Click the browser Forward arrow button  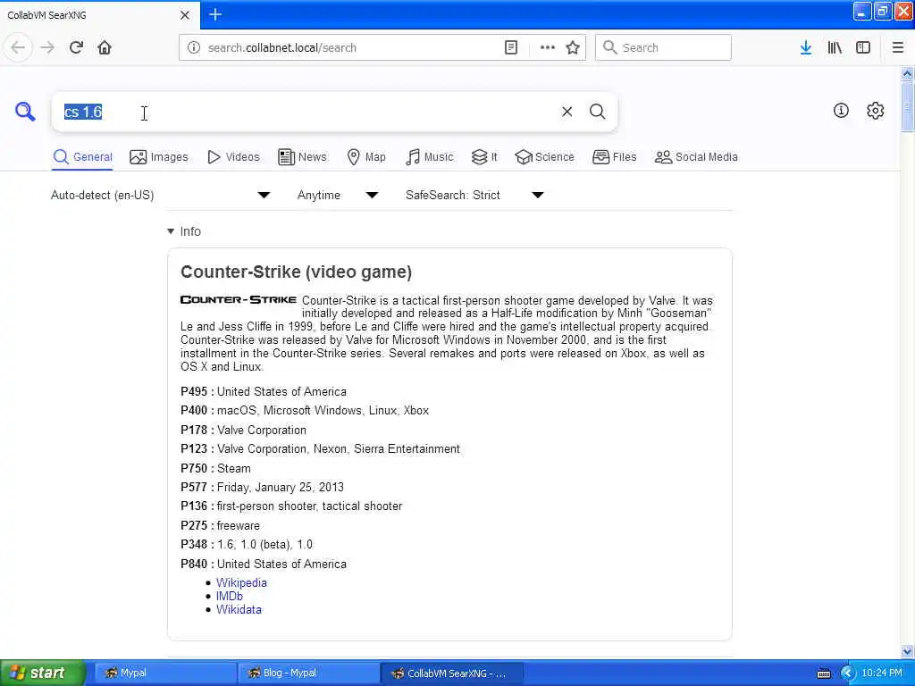(x=47, y=47)
